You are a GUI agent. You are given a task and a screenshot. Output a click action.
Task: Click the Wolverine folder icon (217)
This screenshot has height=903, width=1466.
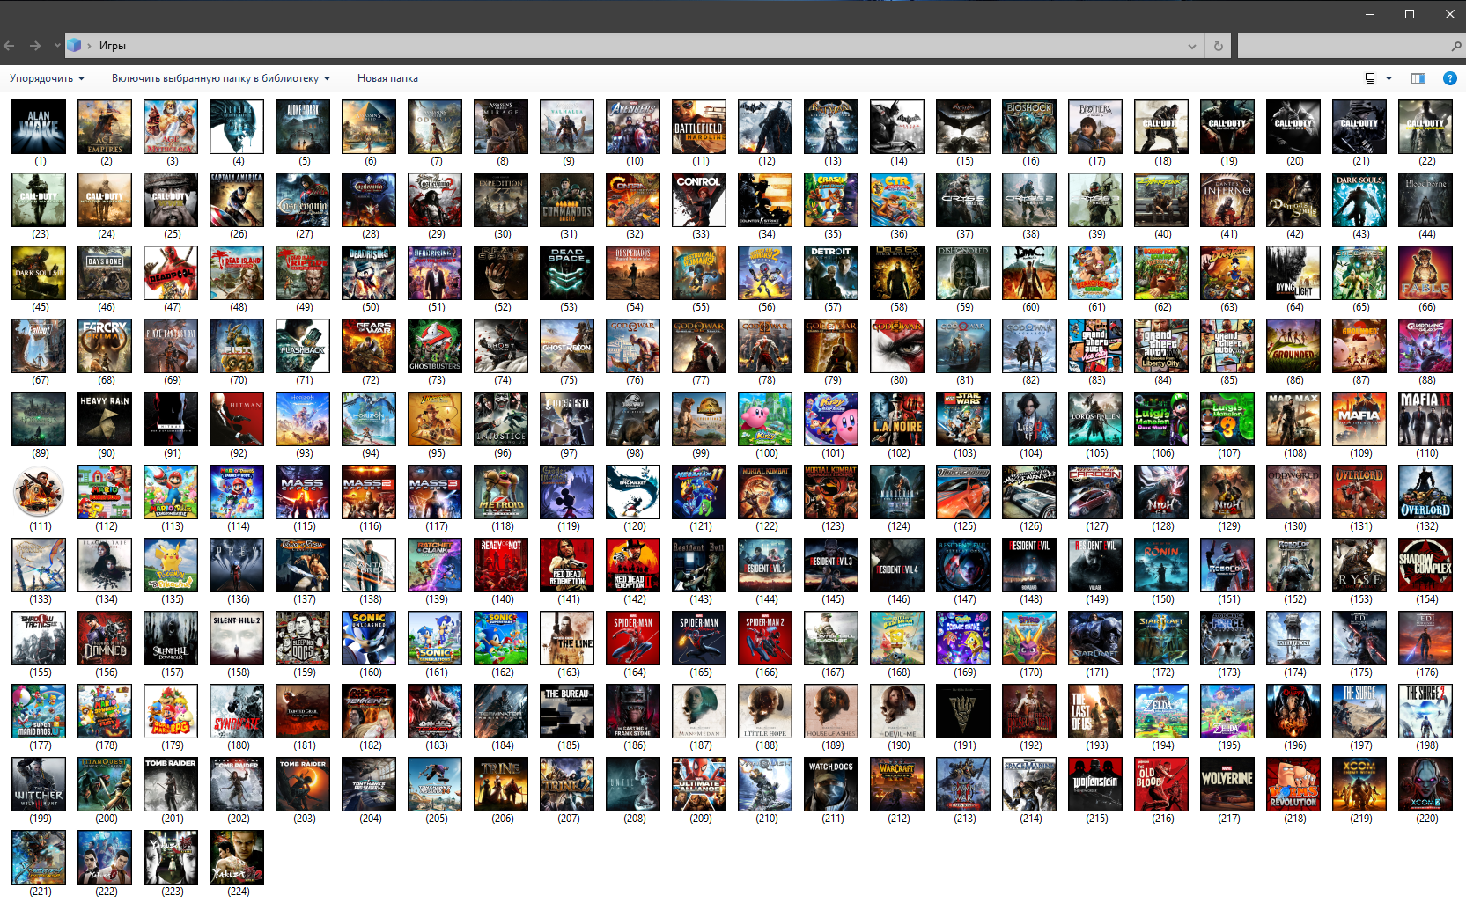[x=1227, y=784]
